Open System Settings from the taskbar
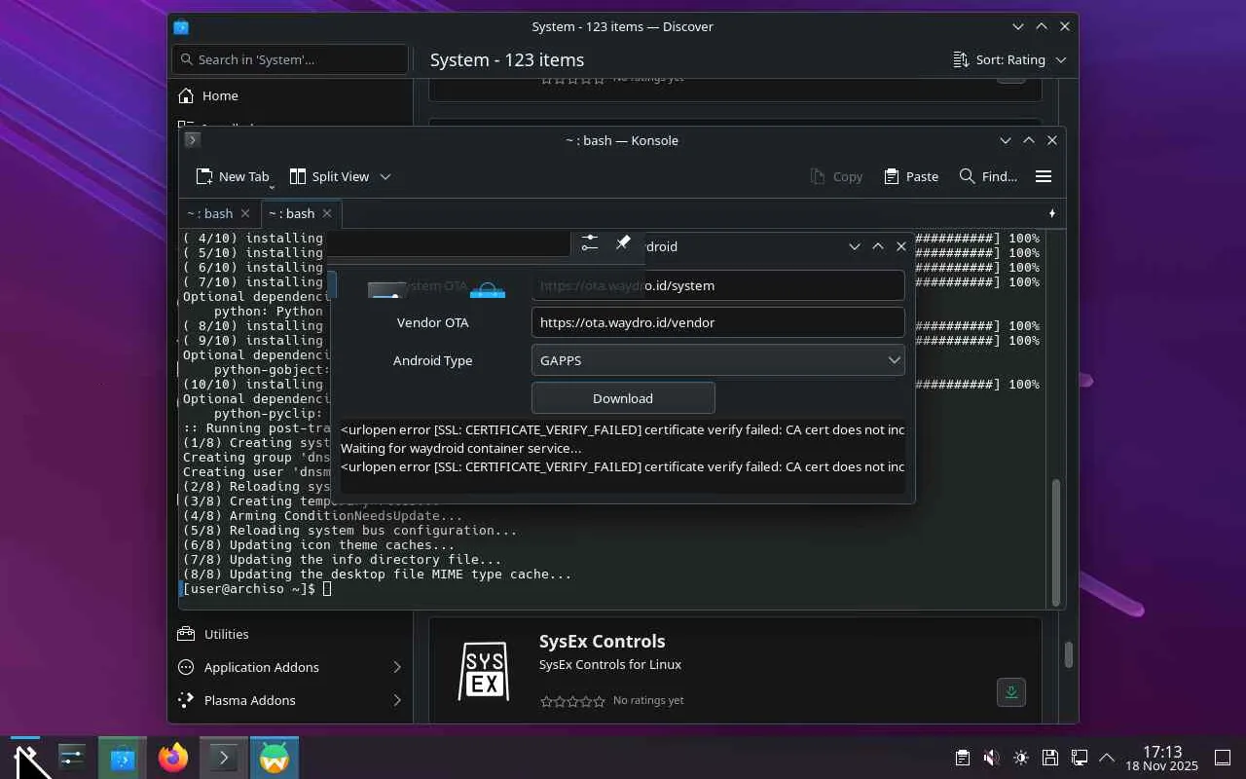Screen dimensions: 1246x779 pyautogui.click(x=72, y=758)
